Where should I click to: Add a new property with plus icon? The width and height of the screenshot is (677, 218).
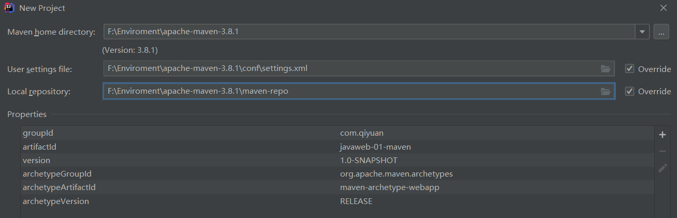(x=662, y=135)
